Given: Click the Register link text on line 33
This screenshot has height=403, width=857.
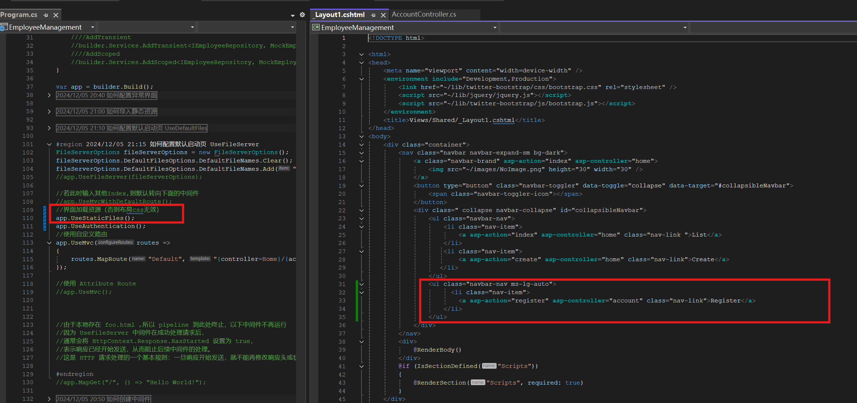Looking at the screenshot, I should click(x=725, y=301).
